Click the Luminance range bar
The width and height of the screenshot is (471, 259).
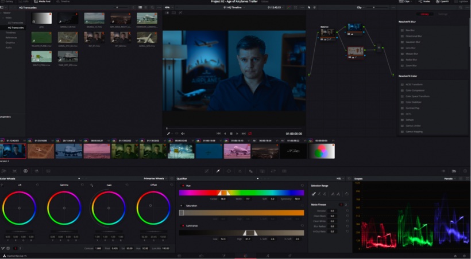241,233
